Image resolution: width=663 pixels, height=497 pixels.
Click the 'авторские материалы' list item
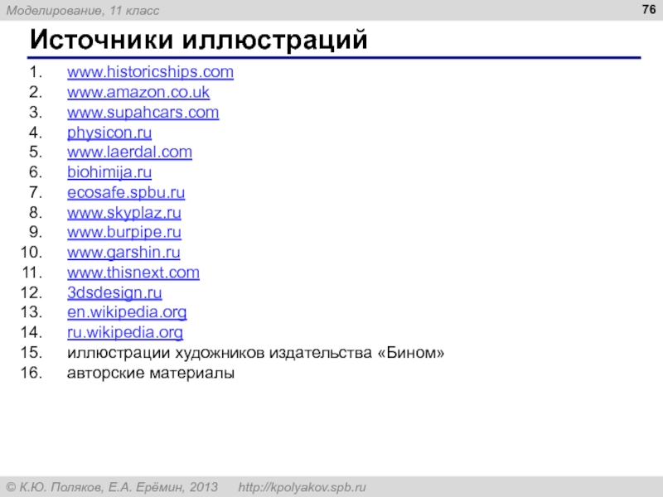pyautogui.click(x=151, y=373)
